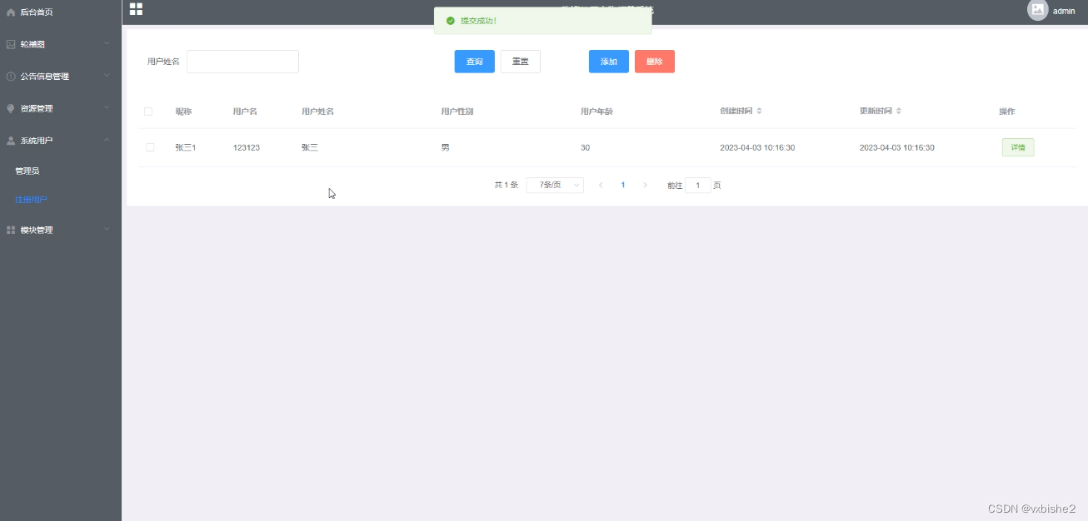This screenshot has width=1088, height=521.
Task: Click the 昵称 column header
Action: pos(183,112)
